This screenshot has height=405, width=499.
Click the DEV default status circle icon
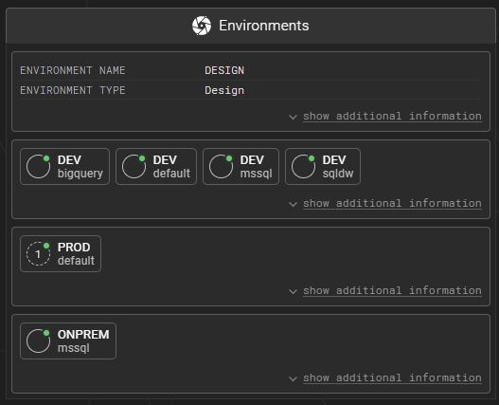pos(134,167)
